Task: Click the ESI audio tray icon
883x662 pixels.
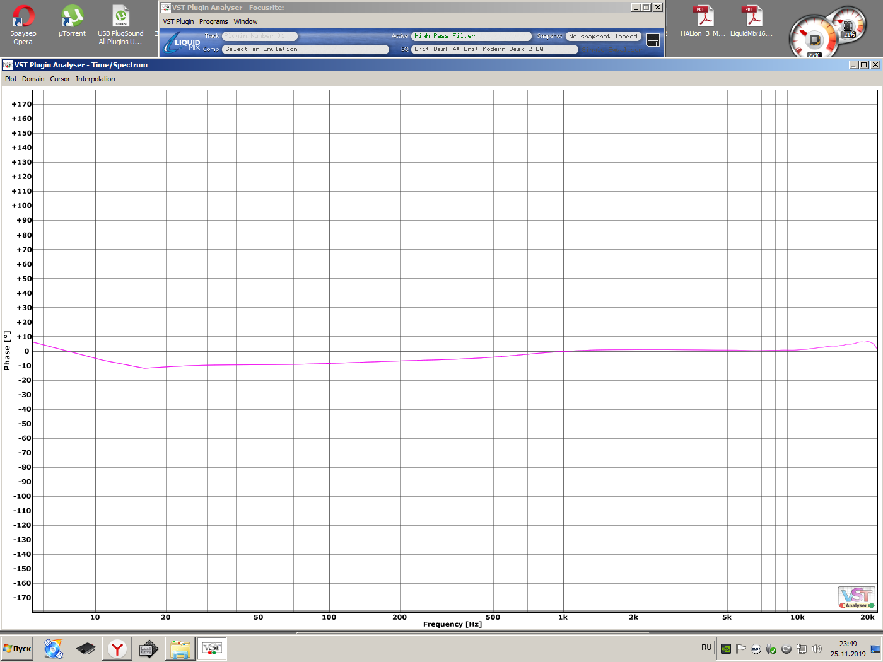Action: (756, 648)
